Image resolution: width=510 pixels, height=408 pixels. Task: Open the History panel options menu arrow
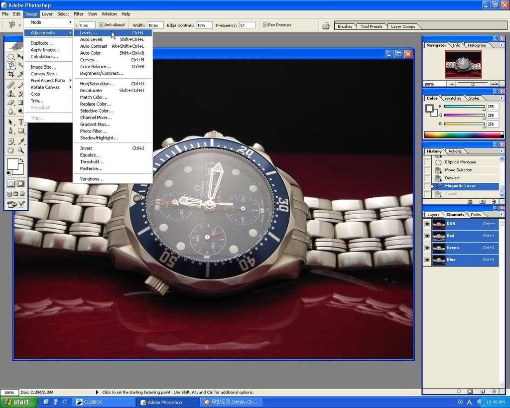[501, 151]
